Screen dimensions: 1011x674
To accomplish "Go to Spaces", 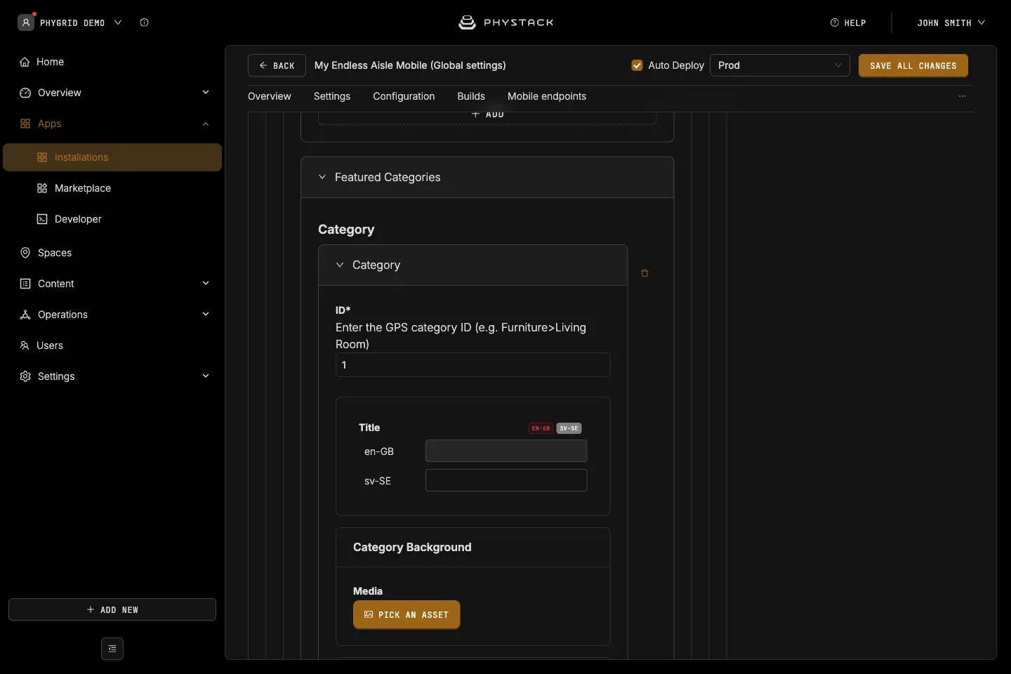I will 112,253.
